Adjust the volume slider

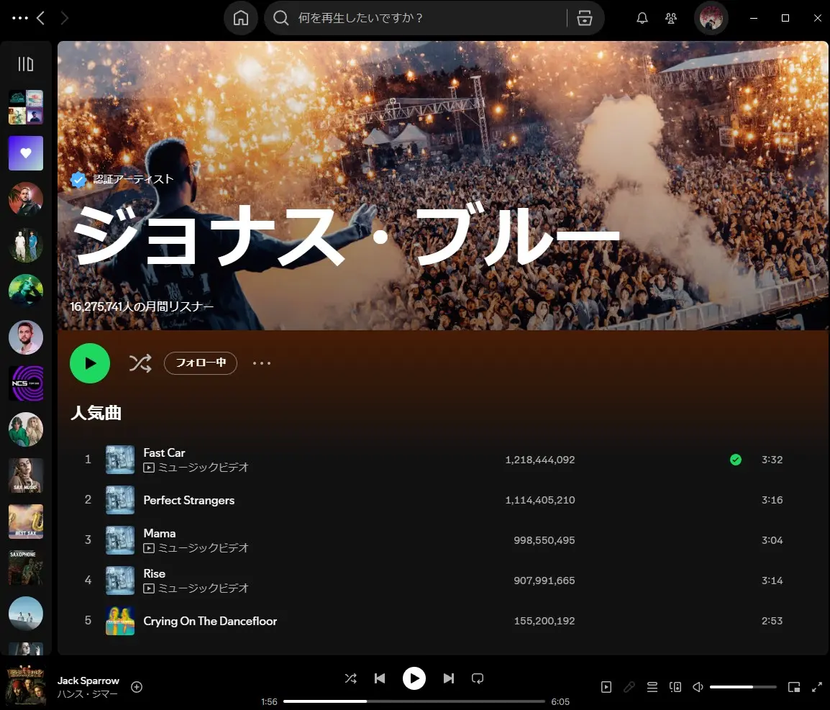click(742, 687)
